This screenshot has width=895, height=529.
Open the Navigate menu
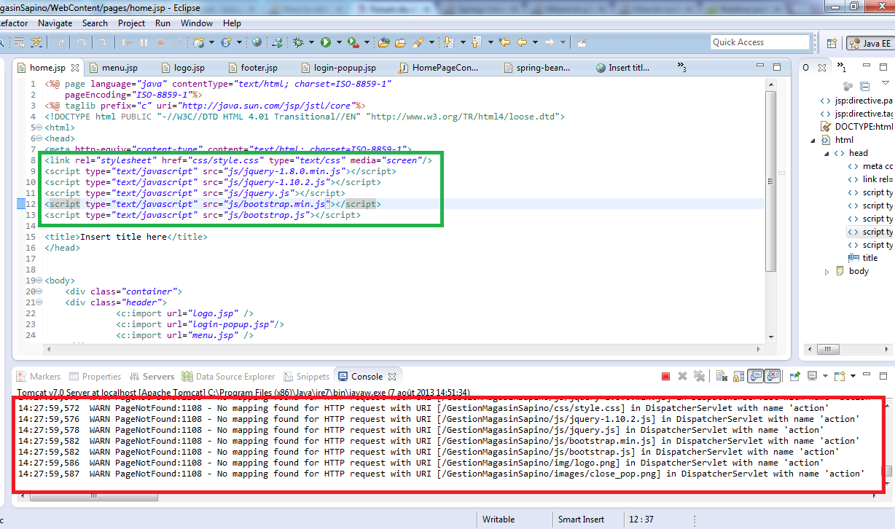pos(55,23)
